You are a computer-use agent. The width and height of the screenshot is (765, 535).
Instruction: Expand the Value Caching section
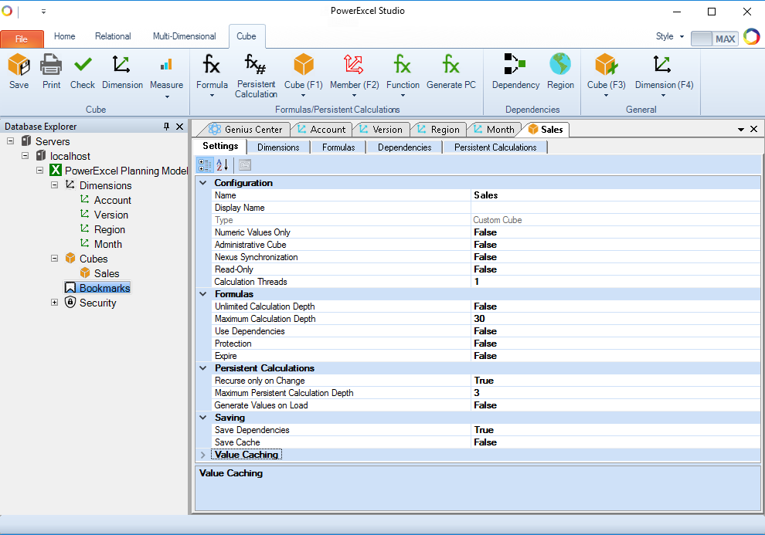203,455
